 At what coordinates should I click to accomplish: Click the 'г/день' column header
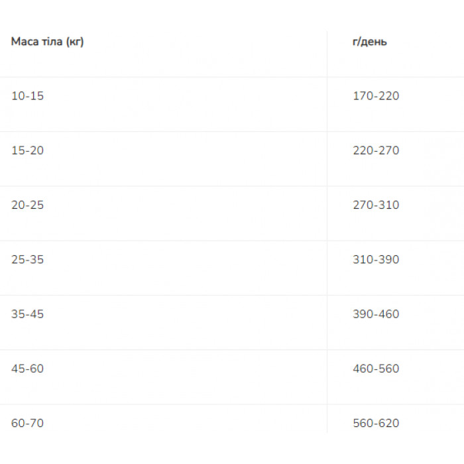tap(370, 42)
